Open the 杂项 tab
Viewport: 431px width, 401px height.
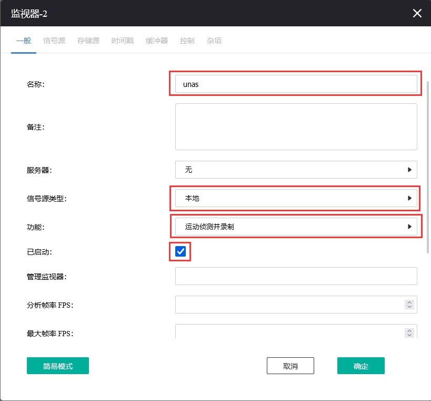[214, 41]
